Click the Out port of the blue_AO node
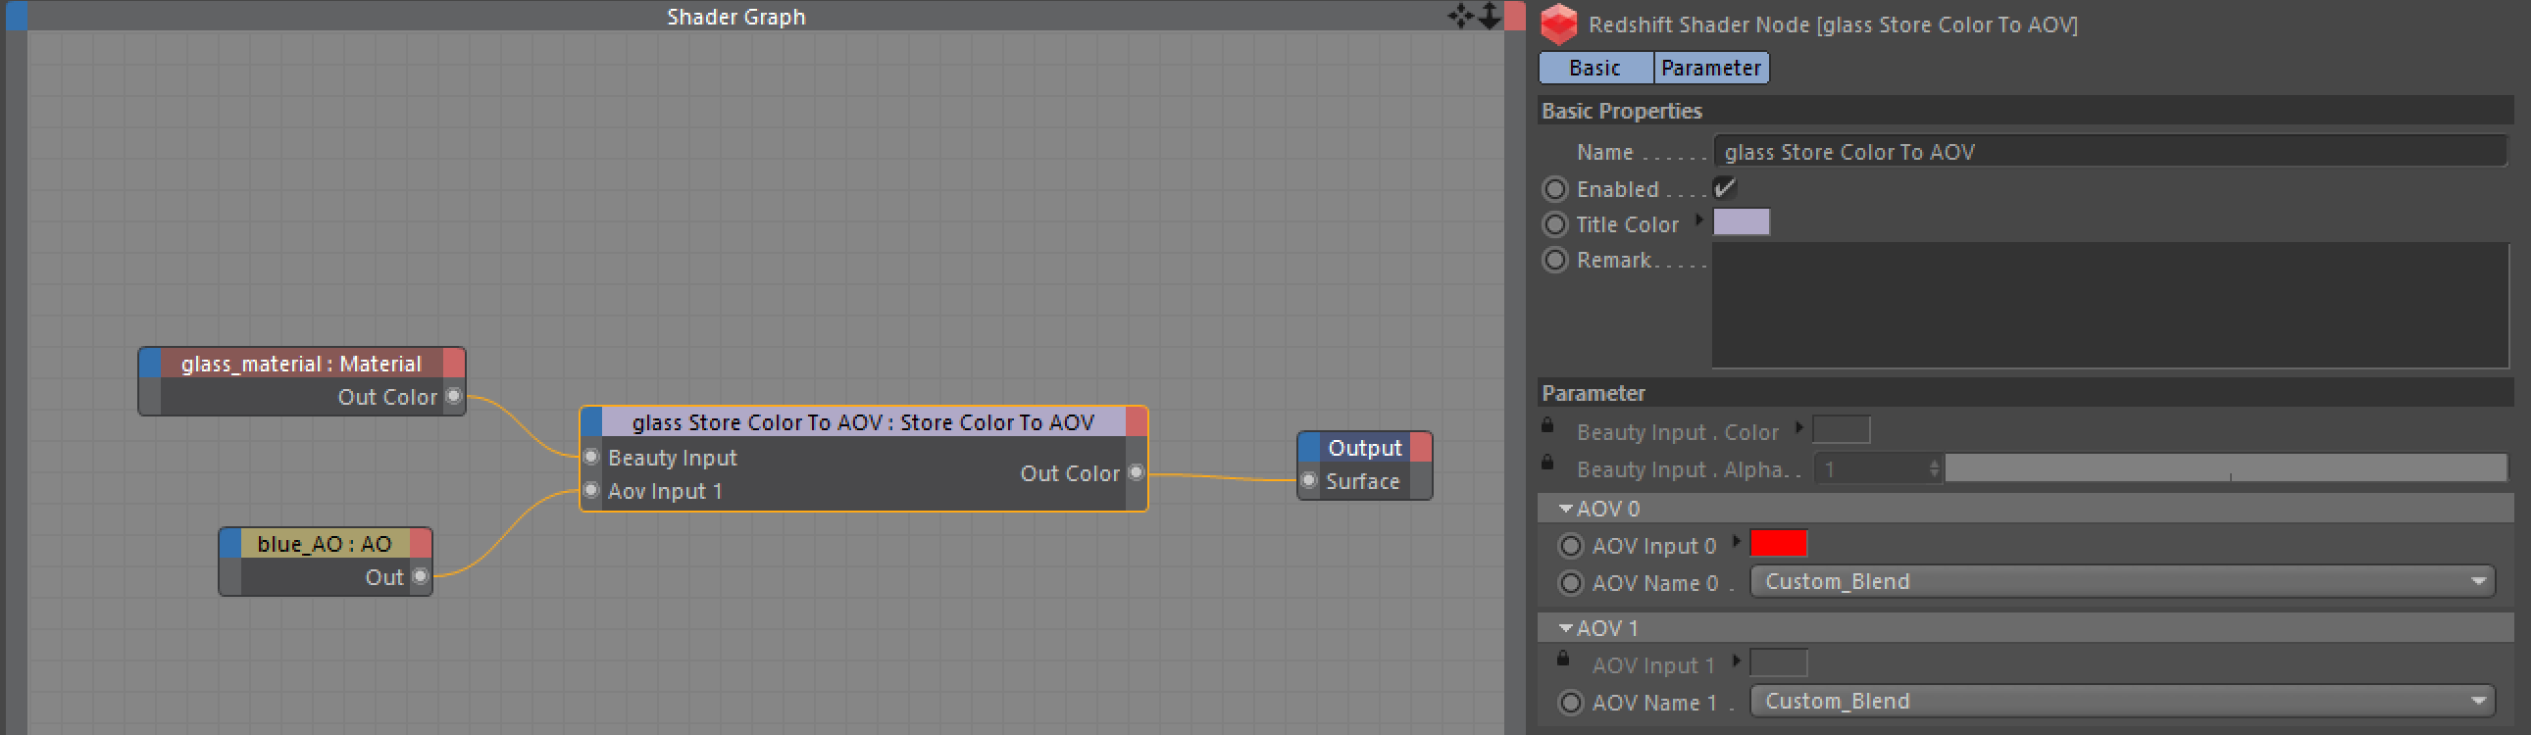Viewport: 2531px width, 735px height. (421, 576)
